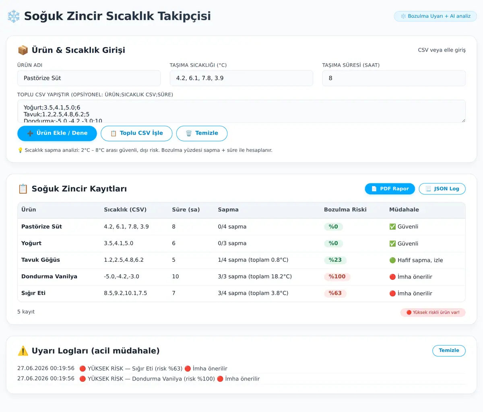Click the Ürün Ekle / Dene button

pos(57,133)
